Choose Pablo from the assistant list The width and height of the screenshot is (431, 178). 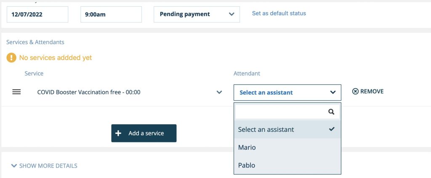click(287, 165)
